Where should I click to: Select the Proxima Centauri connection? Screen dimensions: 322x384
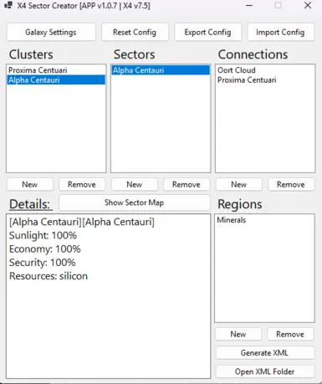pyautogui.click(x=265, y=80)
